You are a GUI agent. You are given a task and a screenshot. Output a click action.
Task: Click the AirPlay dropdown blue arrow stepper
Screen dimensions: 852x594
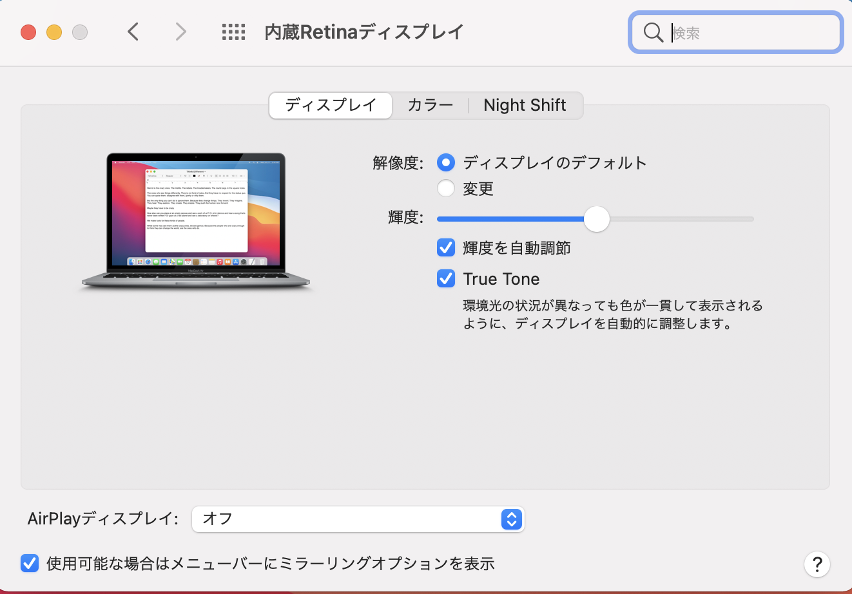(x=511, y=519)
